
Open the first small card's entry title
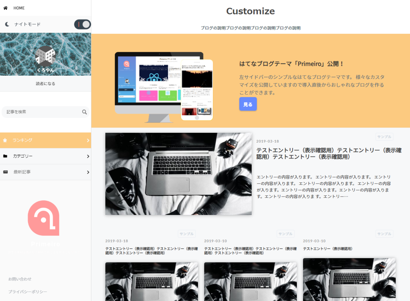coord(151,251)
